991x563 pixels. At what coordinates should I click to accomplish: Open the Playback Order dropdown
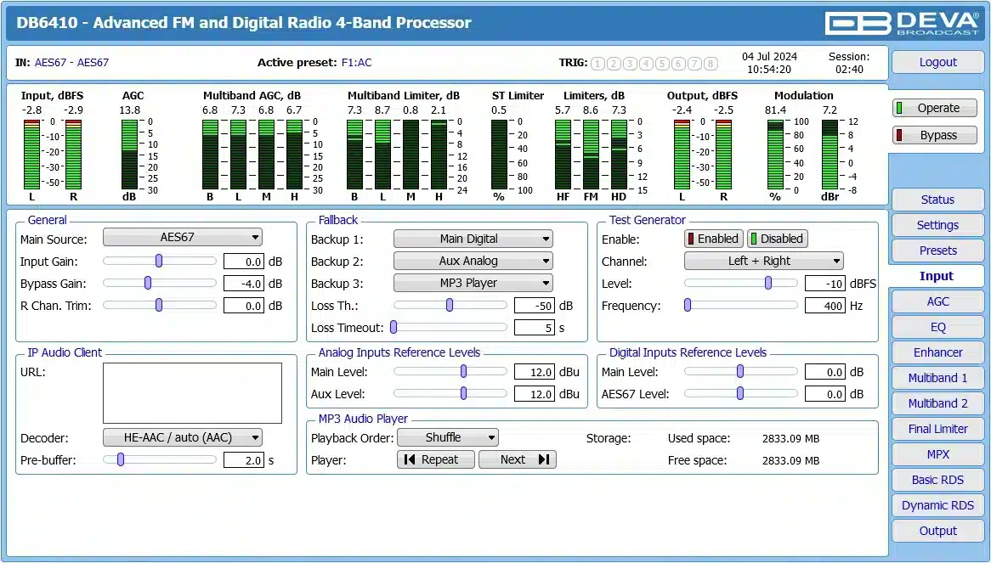448,437
